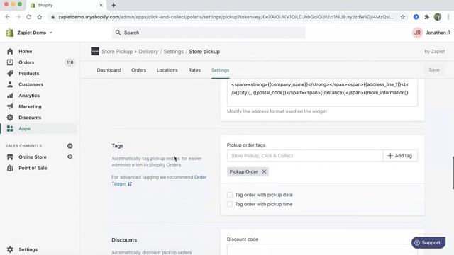
Task: Click the Shopify Search field
Action: coord(209,33)
